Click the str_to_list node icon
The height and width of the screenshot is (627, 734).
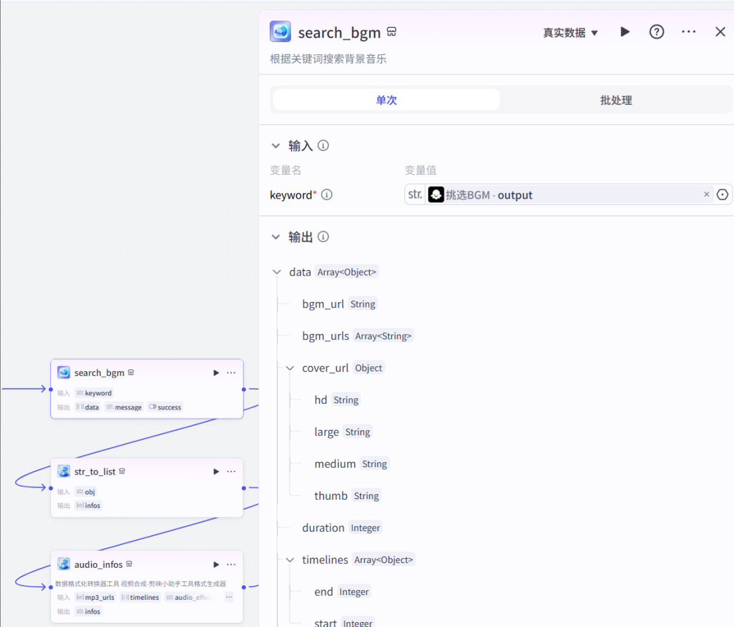(64, 471)
